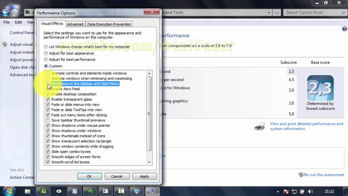The width and height of the screenshot is (348, 196).
Task: Click the taskbar clock showing 21:22
Action: [x=329, y=191]
